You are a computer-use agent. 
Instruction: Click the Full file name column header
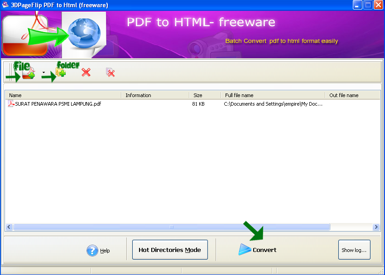point(273,95)
